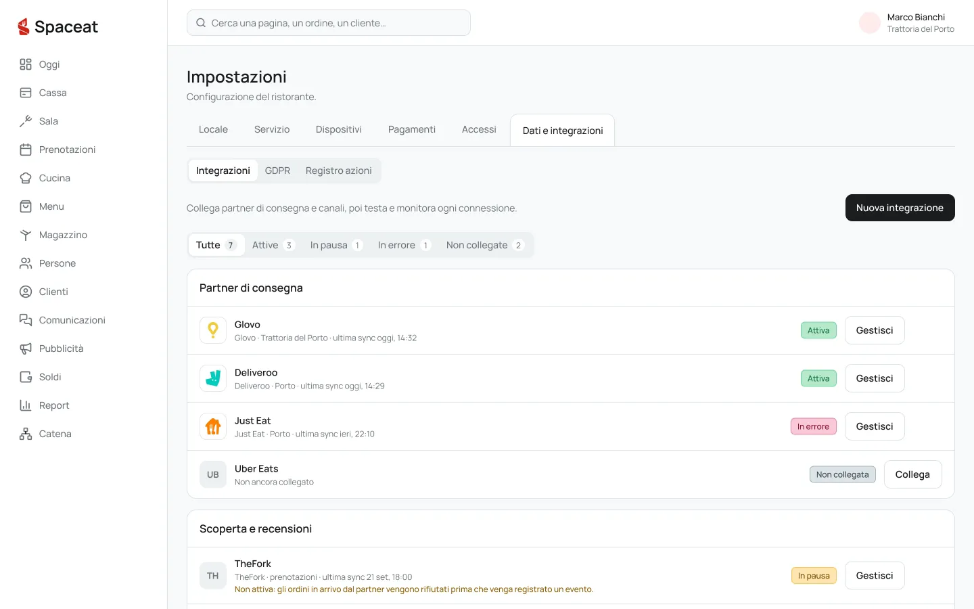Open Clienti sidebar icon
974x609 pixels.
point(26,292)
